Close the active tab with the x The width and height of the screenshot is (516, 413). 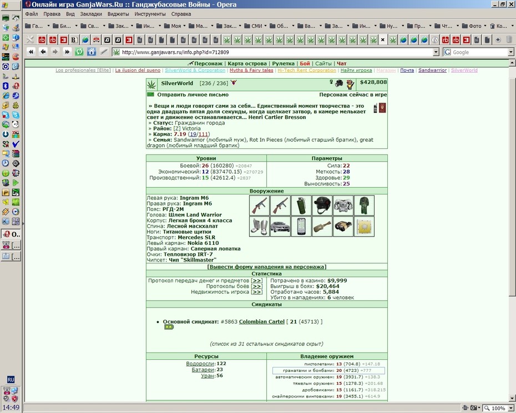click(x=383, y=40)
